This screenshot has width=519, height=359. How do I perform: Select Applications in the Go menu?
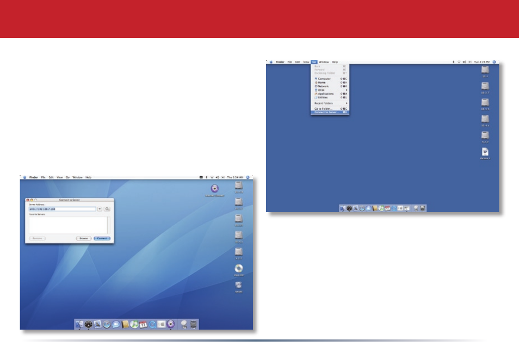point(330,94)
